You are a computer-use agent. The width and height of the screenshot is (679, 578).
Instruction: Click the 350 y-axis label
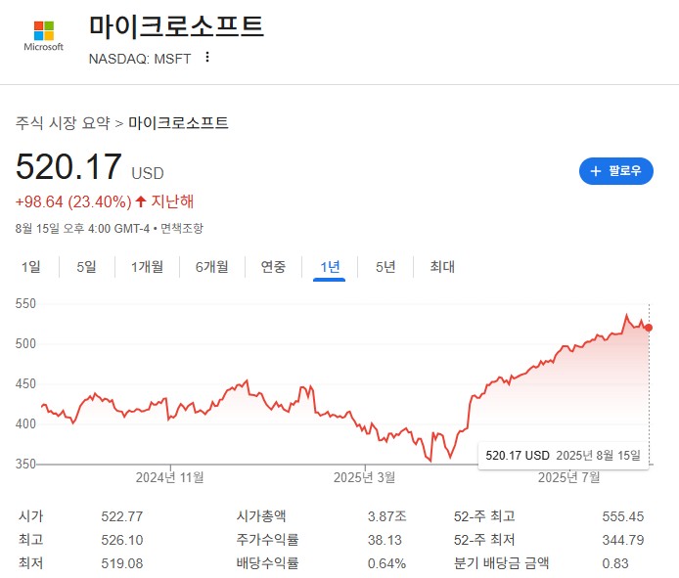25,465
